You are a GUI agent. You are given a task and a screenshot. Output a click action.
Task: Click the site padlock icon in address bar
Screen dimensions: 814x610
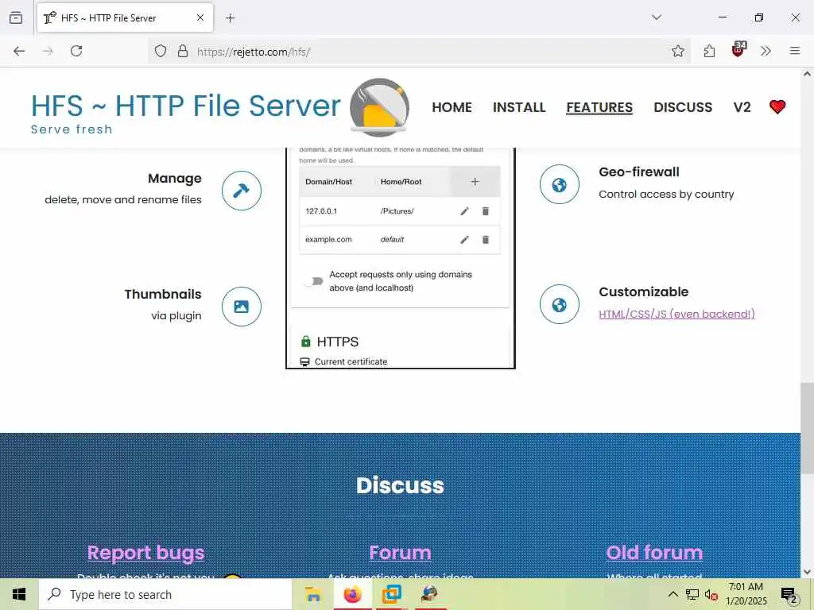(183, 51)
